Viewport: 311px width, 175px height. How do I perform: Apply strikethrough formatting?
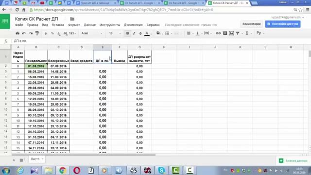coord(140,34)
